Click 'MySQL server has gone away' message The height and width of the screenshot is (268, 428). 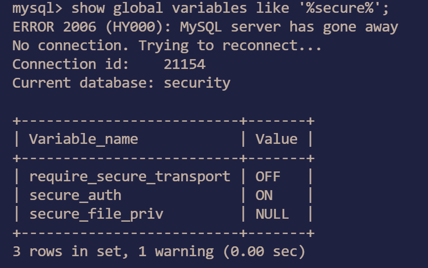pos(289,27)
